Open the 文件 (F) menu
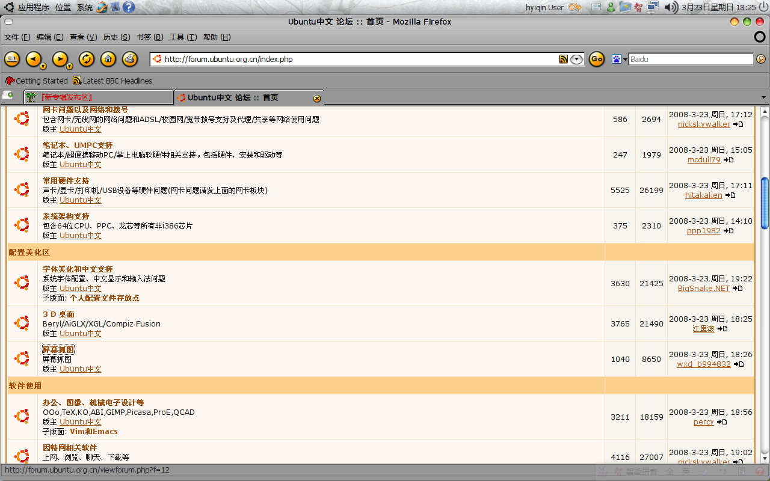The height and width of the screenshot is (481, 770). (x=17, y=37)
